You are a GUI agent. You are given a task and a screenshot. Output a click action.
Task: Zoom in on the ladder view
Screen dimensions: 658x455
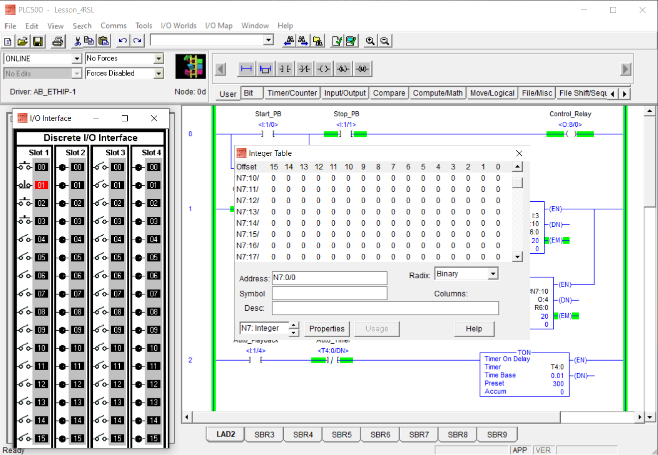coord(370,41)
